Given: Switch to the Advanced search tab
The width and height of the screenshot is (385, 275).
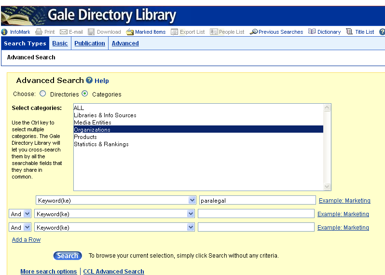Looking at the screenshot, I should (x=125, y=43).
